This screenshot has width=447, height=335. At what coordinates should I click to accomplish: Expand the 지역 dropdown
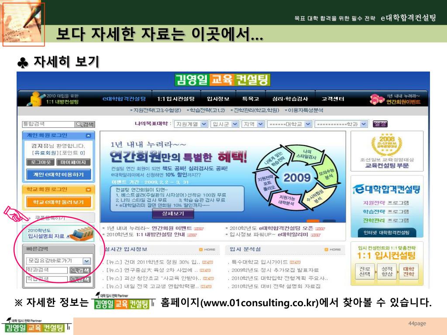tap(253, 124)
